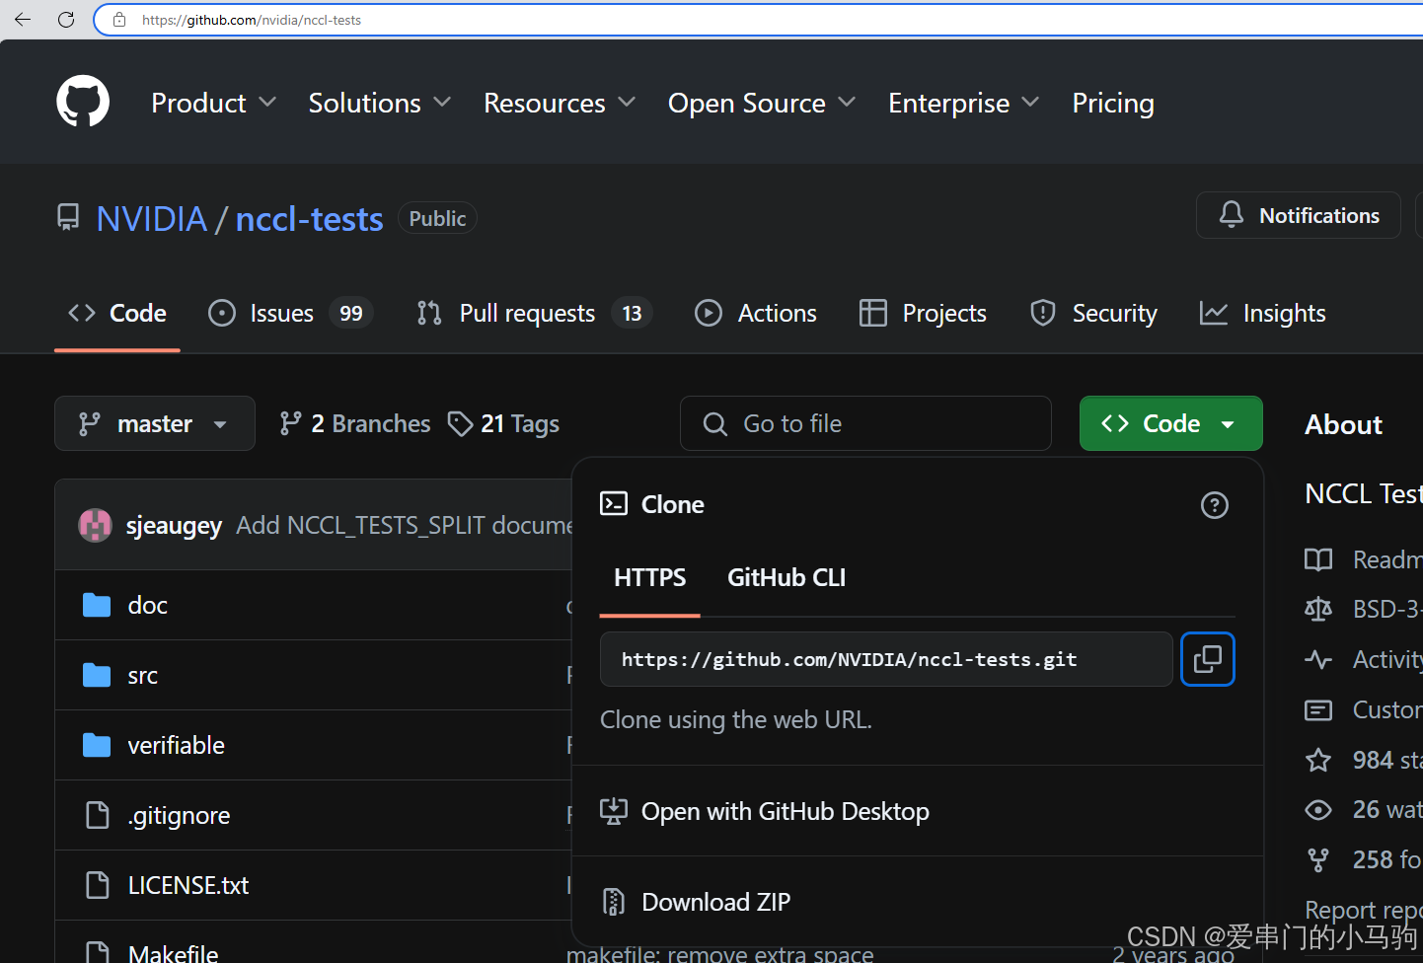Viewport: 1423px width, 963px height.
Task: Open the .gitignore file
Action: click(x=179, y=815)
